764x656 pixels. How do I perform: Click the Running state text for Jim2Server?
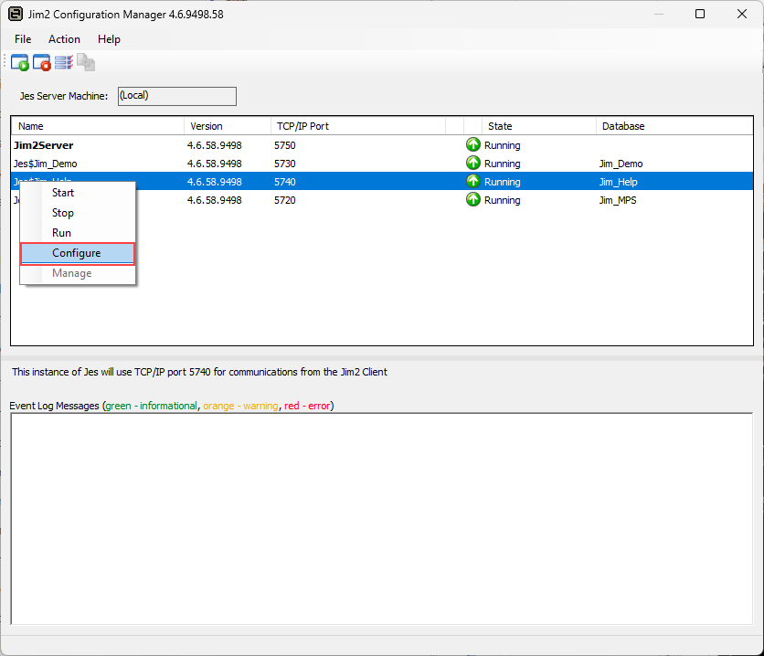(503, 145)
